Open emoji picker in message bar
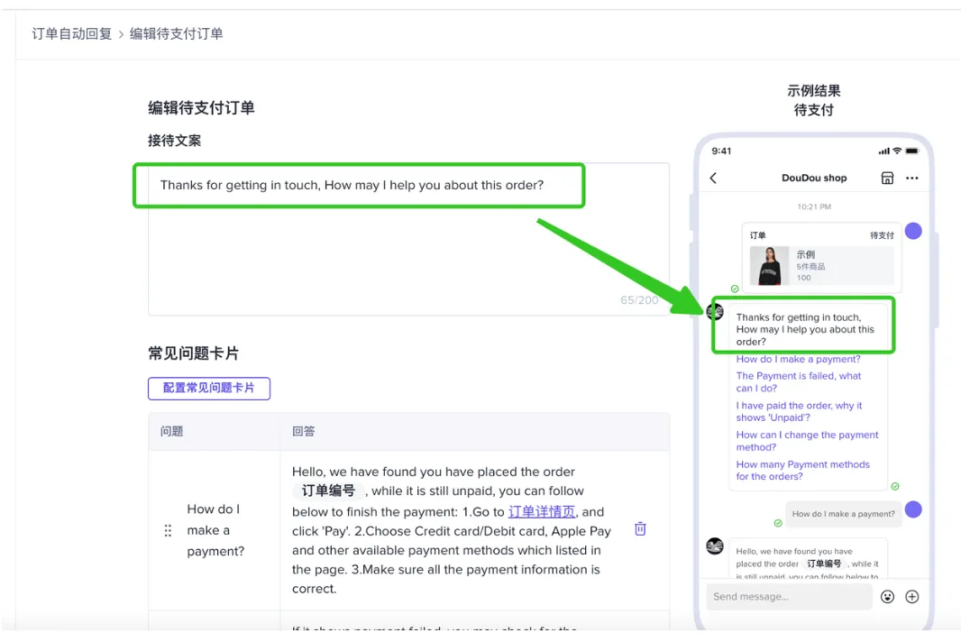Viewport: 961px width, 642px height. coord(887,597)
